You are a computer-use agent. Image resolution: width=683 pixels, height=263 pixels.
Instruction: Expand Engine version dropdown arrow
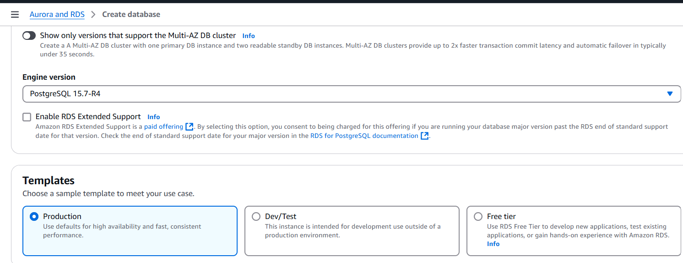(x=670, y=94)
